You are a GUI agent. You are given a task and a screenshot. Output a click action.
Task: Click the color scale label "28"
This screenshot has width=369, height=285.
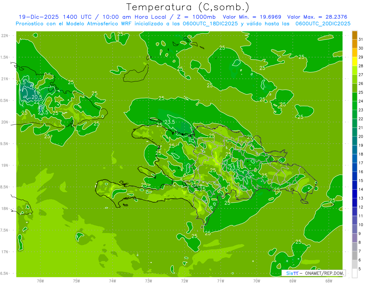(x=361, y=66)
